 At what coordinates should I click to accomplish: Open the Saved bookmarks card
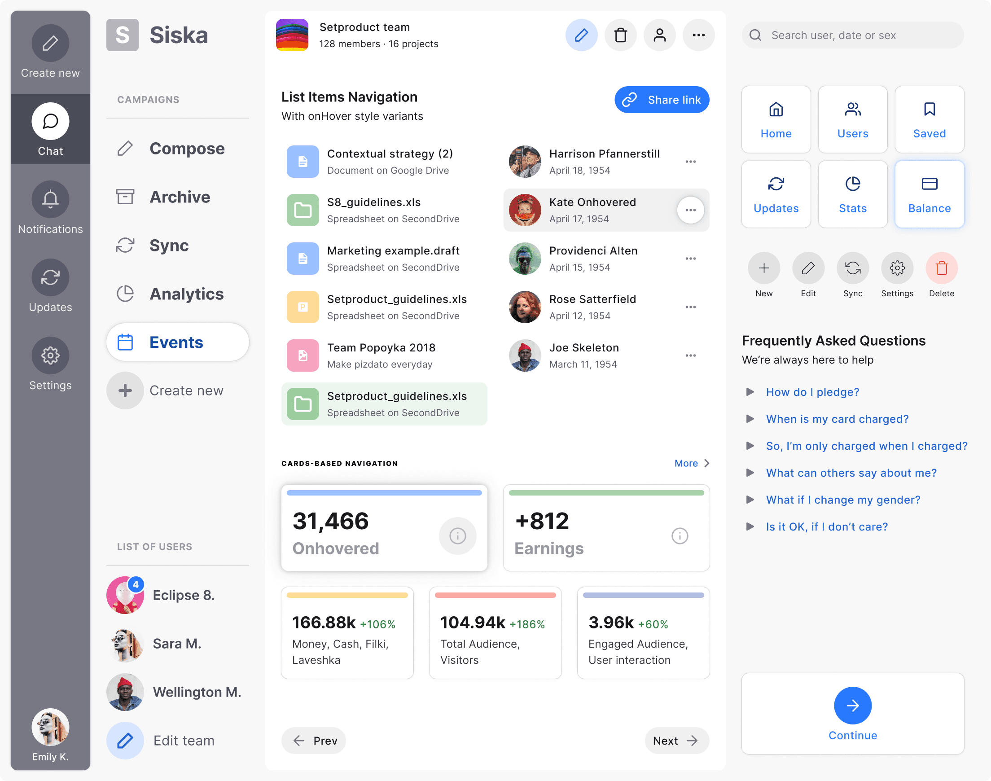[x=930, y=119]
